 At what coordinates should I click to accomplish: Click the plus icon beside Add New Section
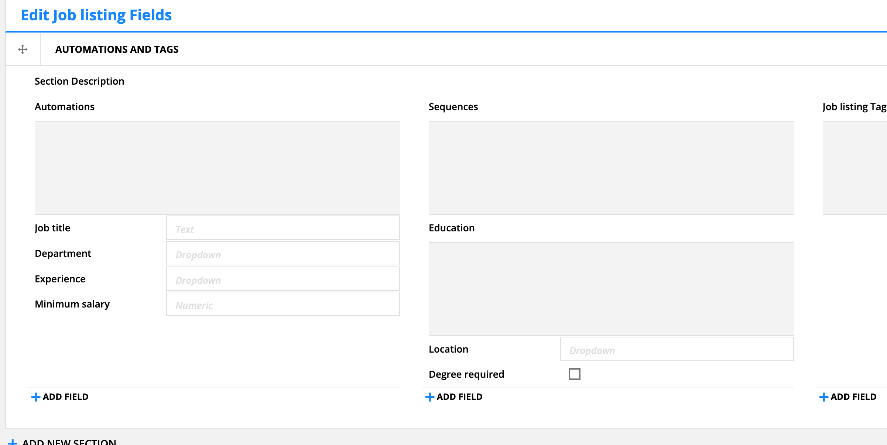[x=13, y=442]
